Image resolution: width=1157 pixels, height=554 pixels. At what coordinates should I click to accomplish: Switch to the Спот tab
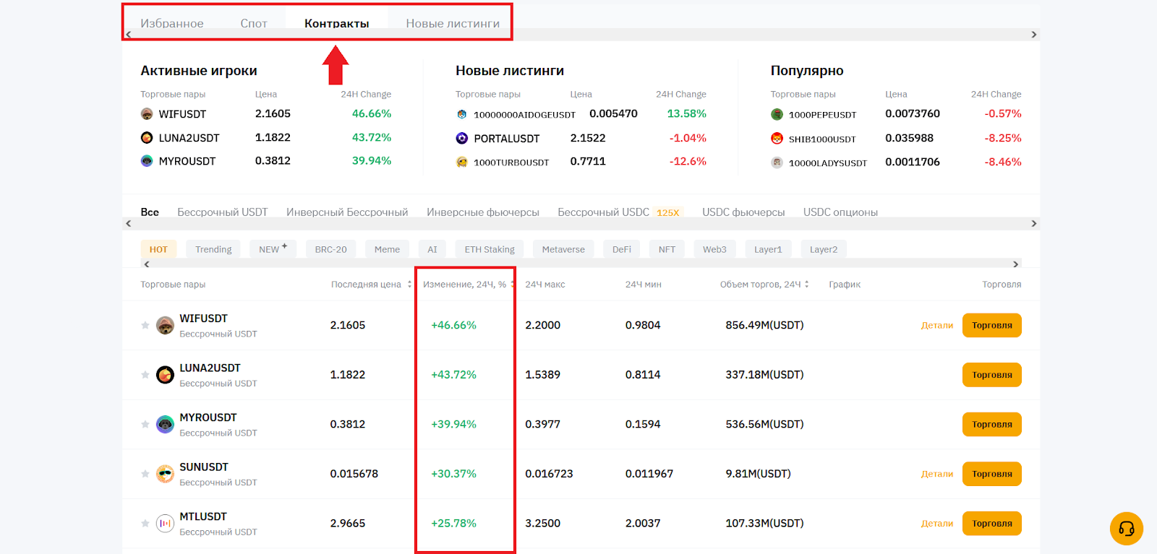pos(254,23)
